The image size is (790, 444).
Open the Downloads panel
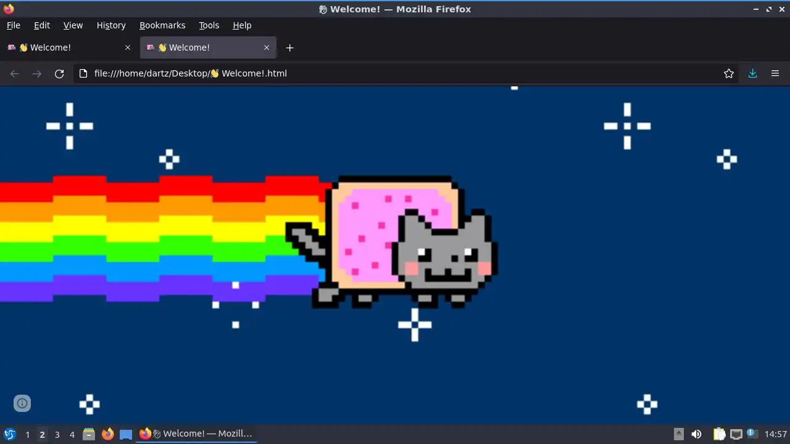point(753,73)
